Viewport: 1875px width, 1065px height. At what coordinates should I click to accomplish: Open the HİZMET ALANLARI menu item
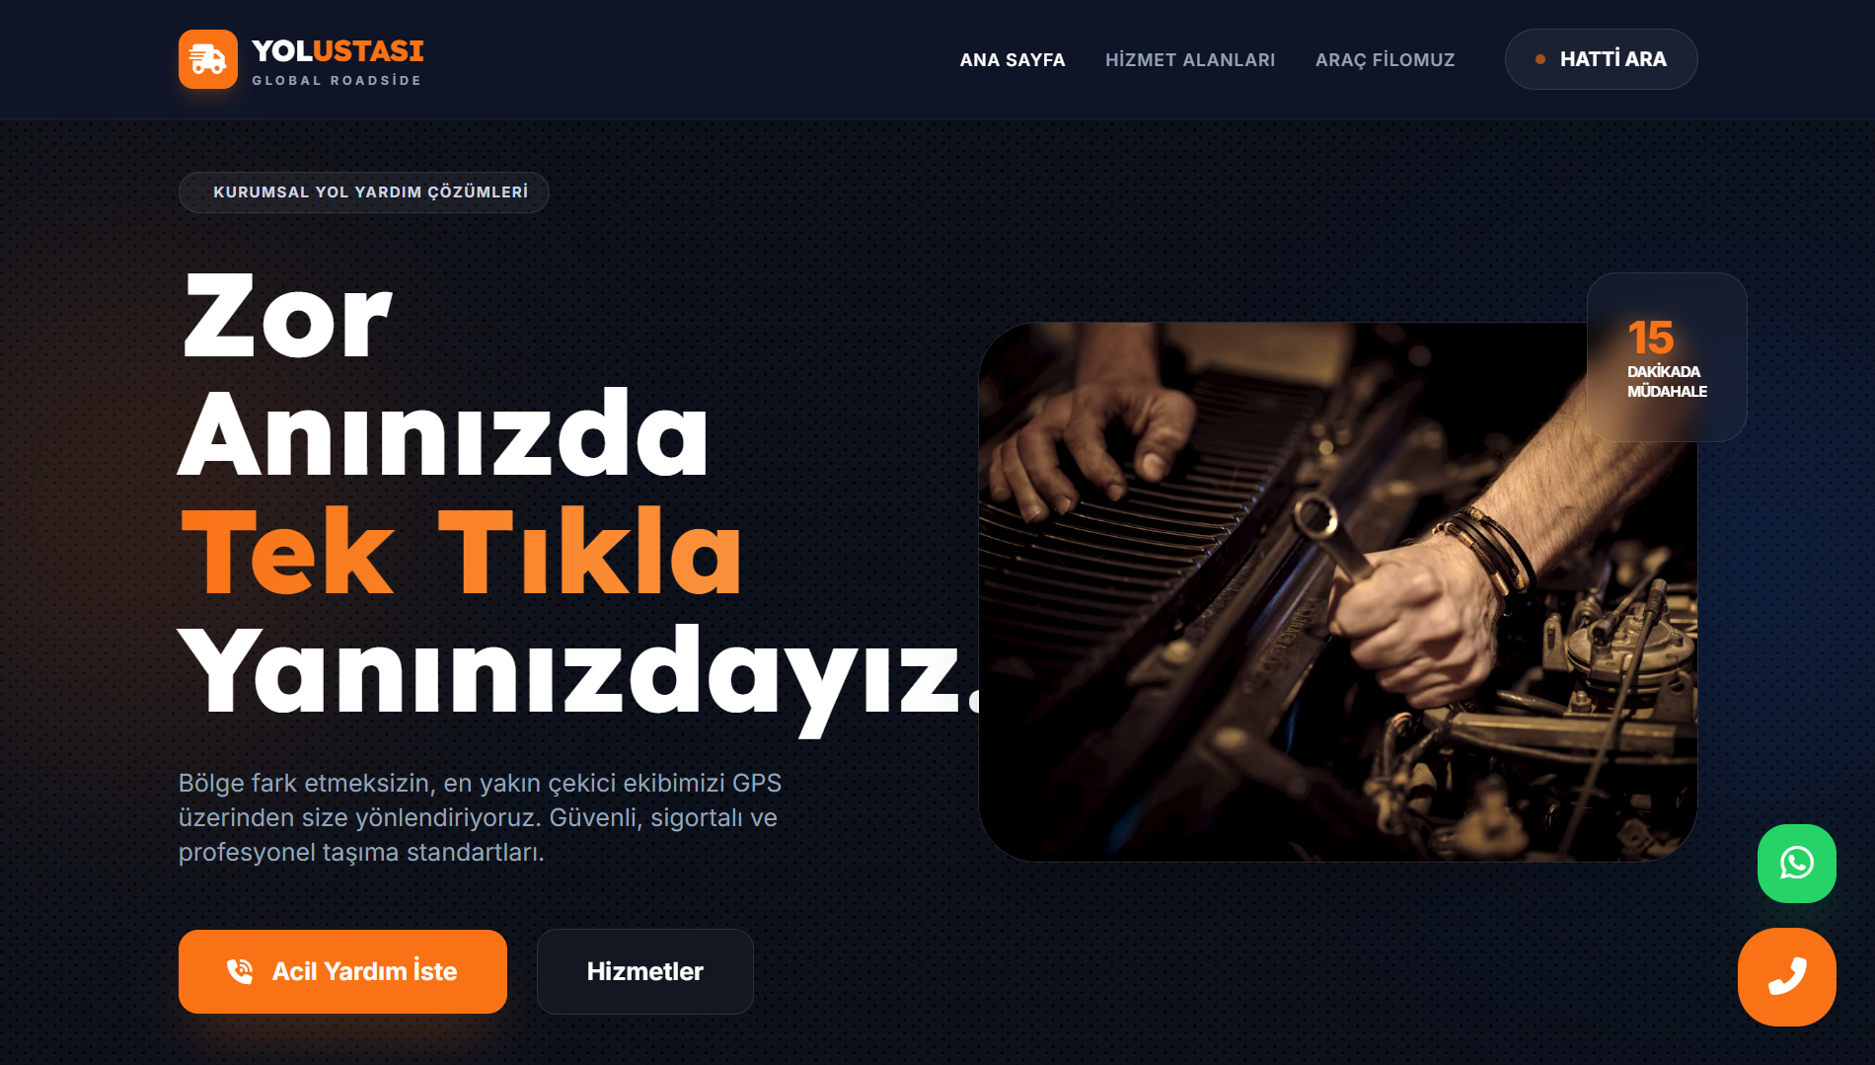pos(1190,60)
